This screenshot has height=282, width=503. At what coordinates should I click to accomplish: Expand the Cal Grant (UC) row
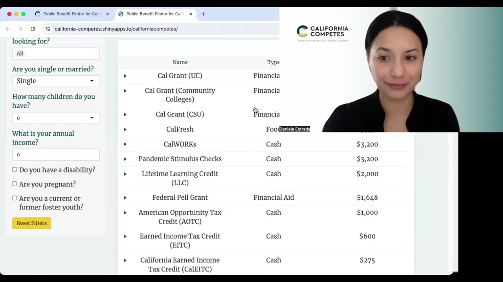[125, 76]
